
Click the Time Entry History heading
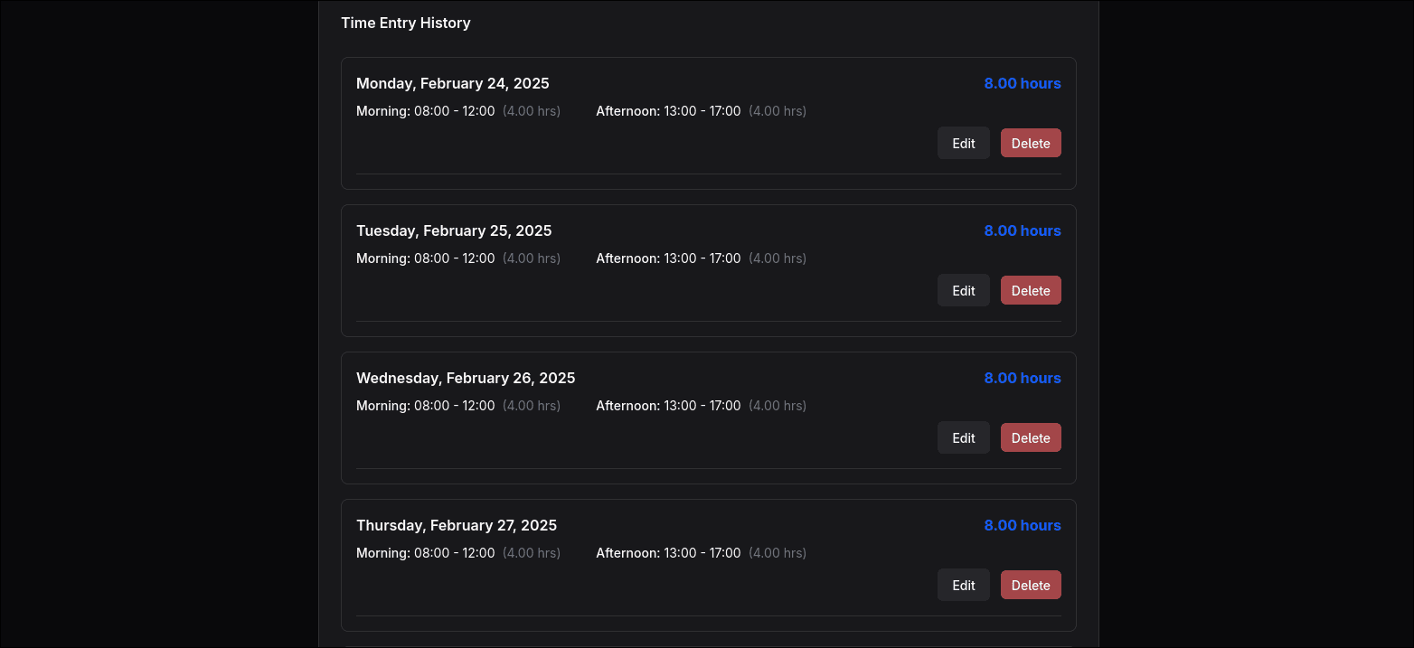[405, 23]
